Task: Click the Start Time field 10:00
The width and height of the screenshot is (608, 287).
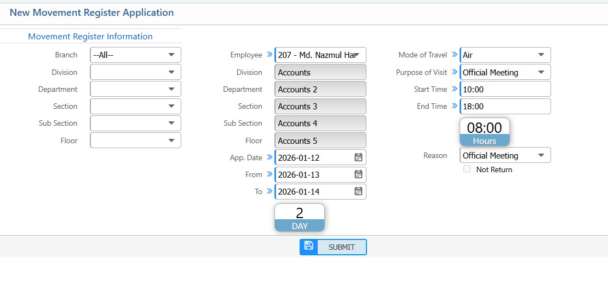Action: pos(505,89)
